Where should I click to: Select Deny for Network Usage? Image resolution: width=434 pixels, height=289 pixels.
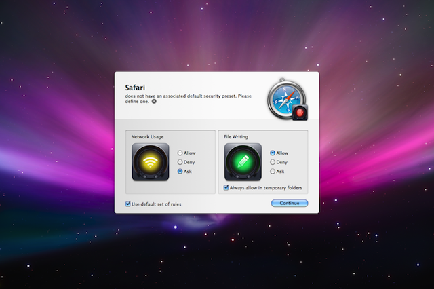coord(180,162)
